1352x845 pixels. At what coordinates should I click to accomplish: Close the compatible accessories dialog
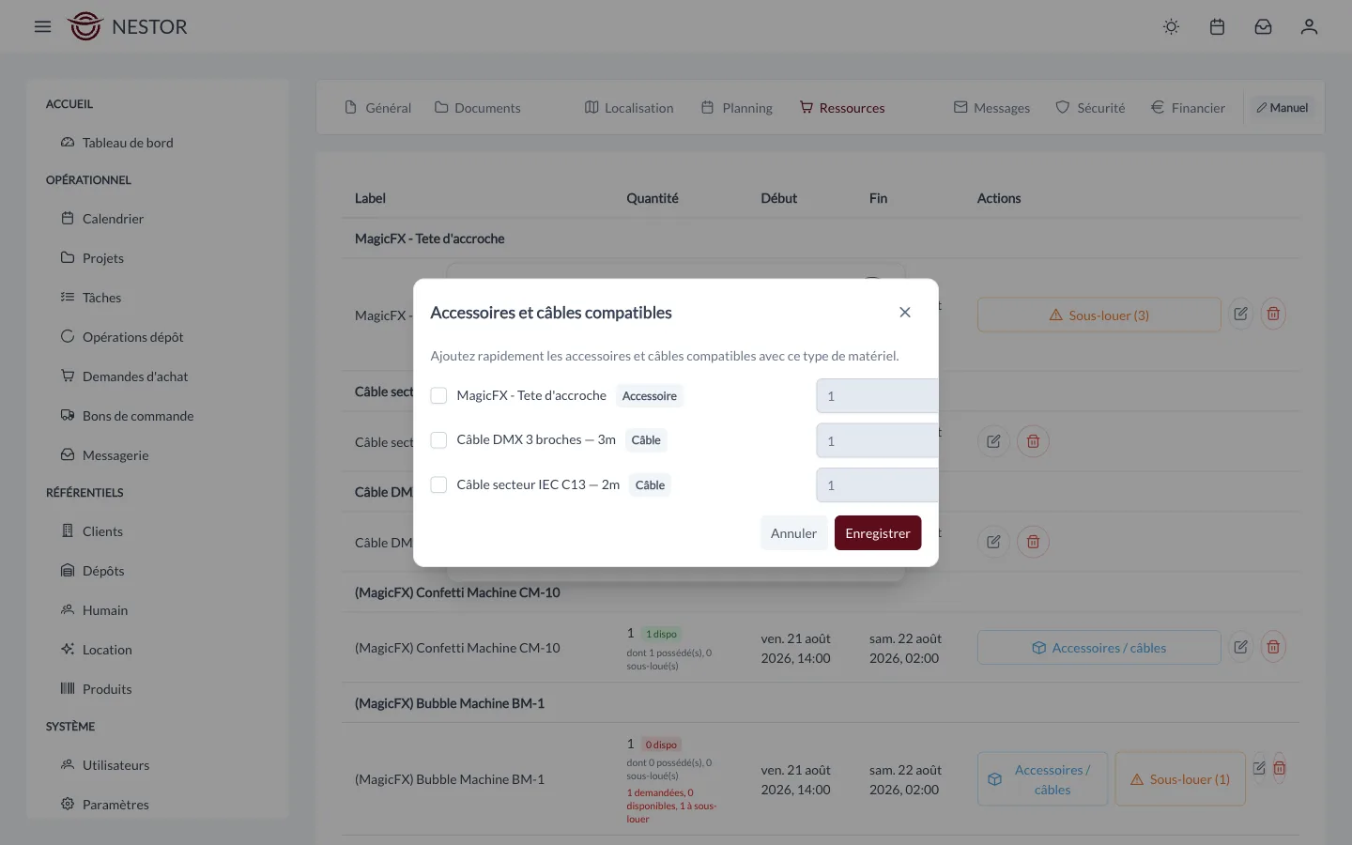[905, 312]
